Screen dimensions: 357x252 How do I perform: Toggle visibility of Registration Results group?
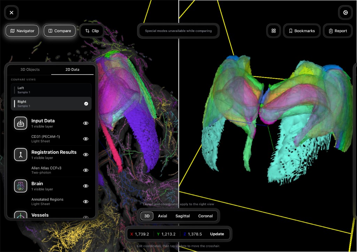click(x=86, y=155)
